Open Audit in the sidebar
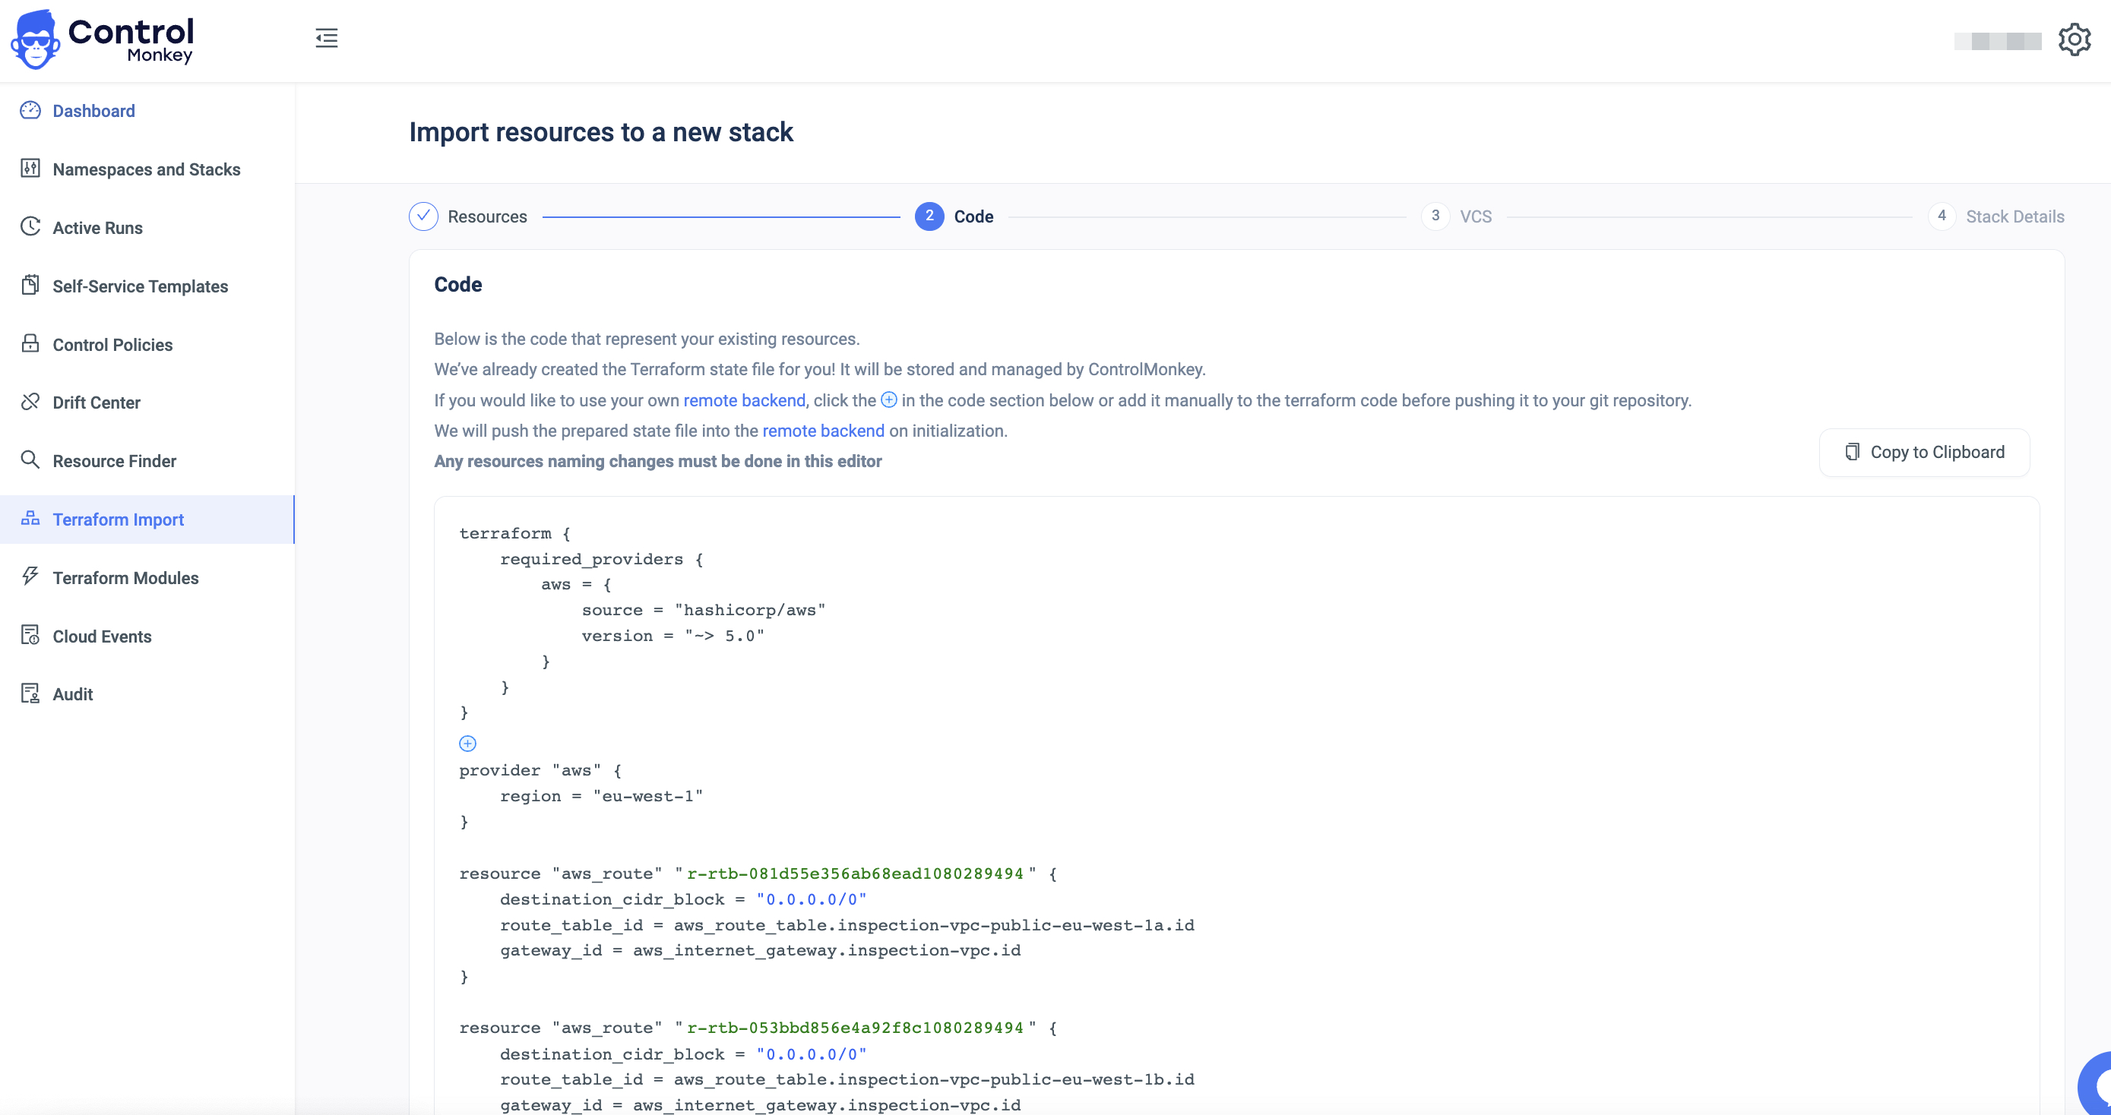The height and width of the screenshot is (1115, 2111). pyautogui.click(x=72, y=694)
